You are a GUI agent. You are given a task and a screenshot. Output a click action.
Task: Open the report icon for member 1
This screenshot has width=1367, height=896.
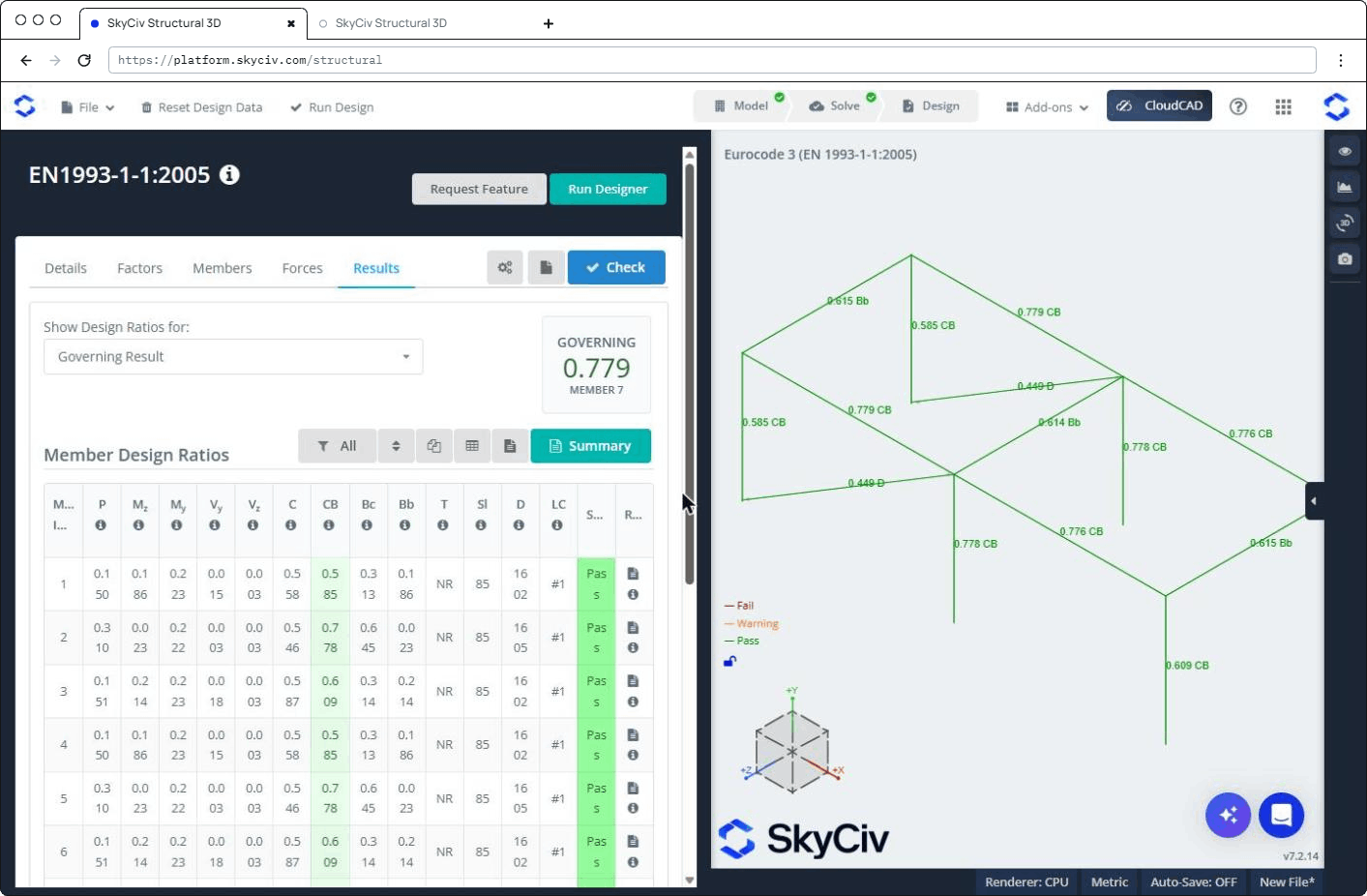point(633,573)
